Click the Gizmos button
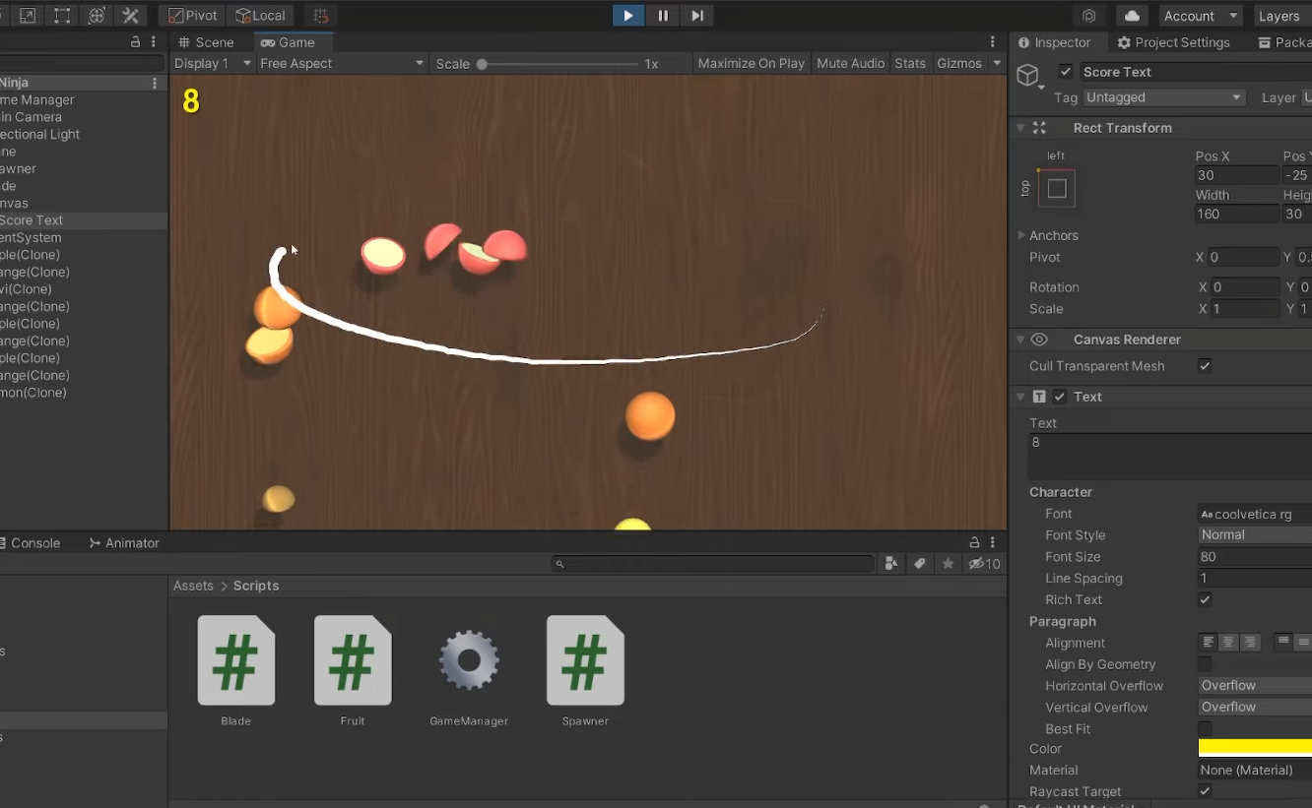This screenshot has width=1312, height=808. (959, 63)
